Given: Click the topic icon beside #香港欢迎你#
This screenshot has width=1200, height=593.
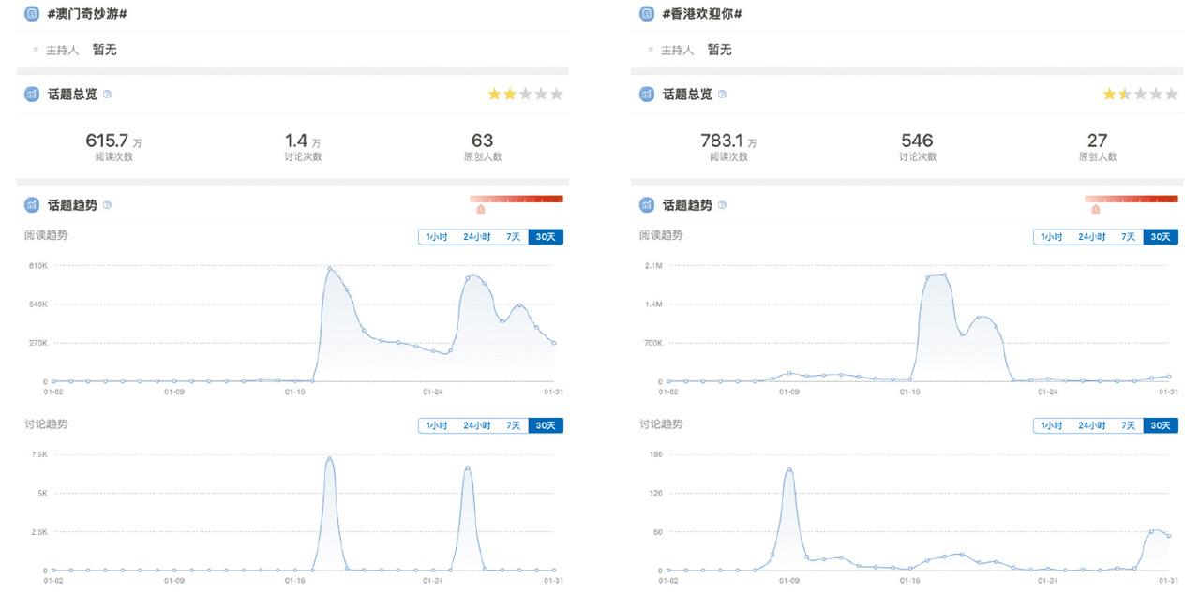Looking at the screenshot, I should coord(647,14).
